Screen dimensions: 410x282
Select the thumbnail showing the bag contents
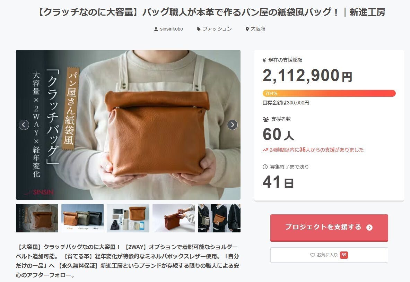coord(128,218)
